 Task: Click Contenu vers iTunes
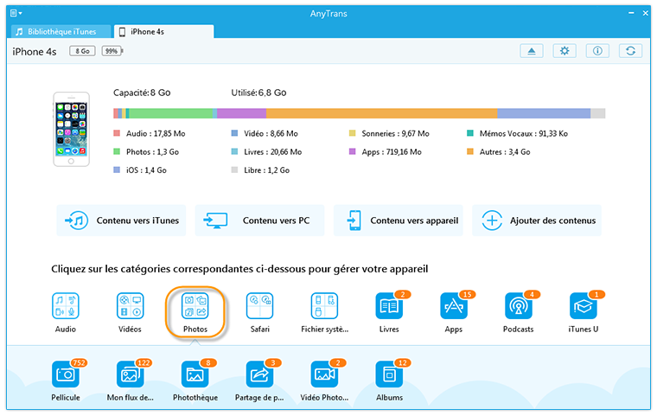(121, 221)
